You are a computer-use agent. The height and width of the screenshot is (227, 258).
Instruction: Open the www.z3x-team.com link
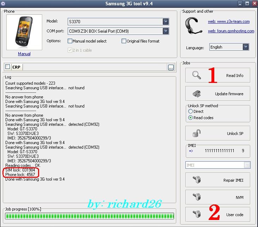coord(229,21)
